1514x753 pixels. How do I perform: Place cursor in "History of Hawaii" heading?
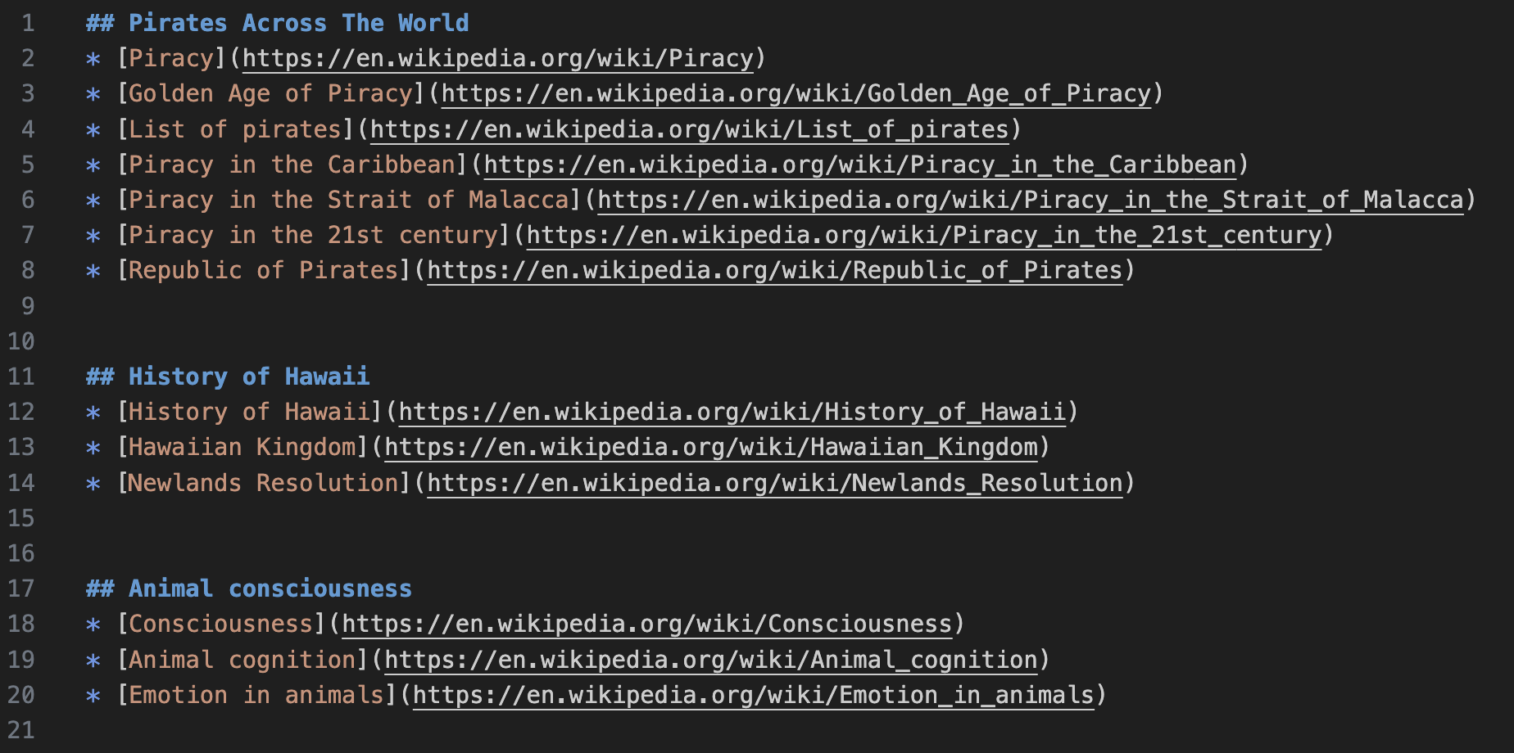tap(248, 376)
